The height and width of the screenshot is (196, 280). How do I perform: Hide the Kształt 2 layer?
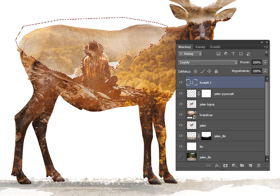click(181, 82)
